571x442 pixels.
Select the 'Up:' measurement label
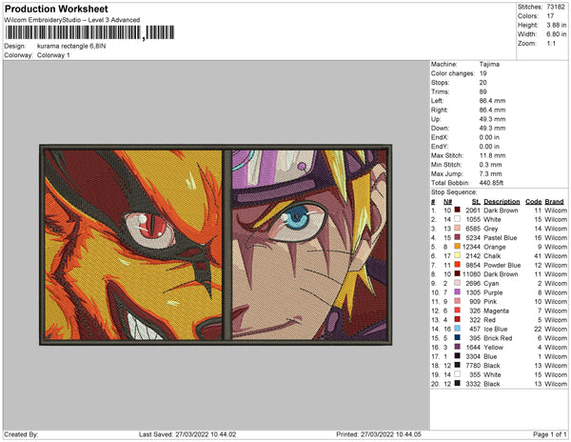436,119
